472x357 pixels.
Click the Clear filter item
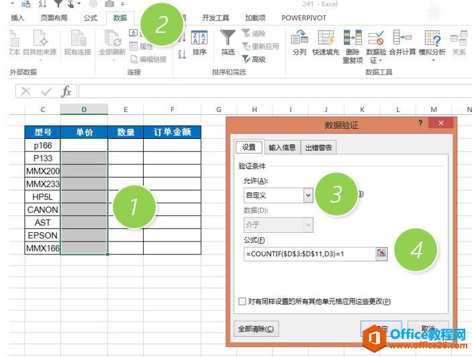coord(254,34)
